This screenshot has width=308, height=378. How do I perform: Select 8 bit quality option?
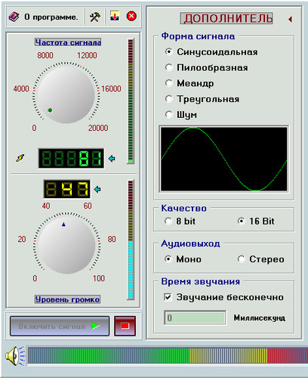click(180, 222)
